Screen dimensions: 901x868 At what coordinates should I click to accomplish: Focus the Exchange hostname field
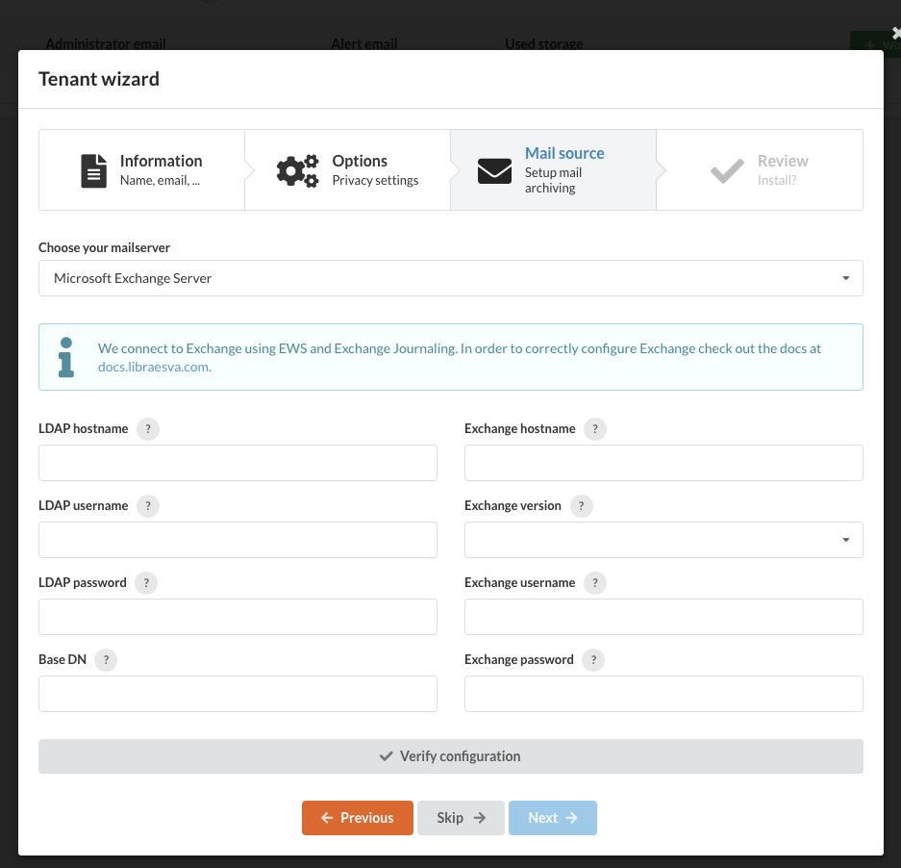pos(663,463)
